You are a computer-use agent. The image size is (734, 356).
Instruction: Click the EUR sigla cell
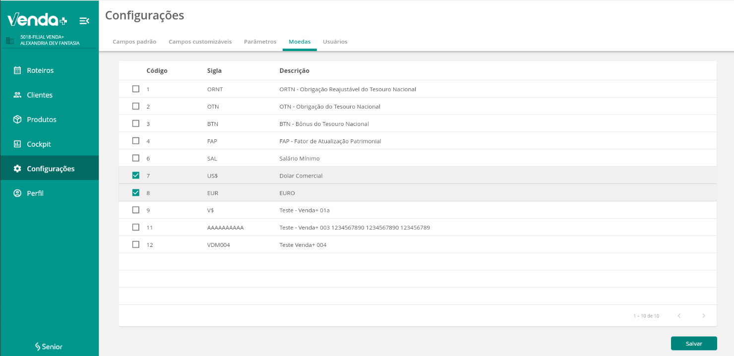(x=213, y=193)
